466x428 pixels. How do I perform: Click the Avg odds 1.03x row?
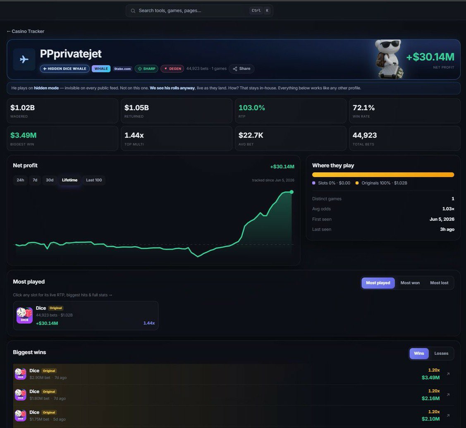tap(383, 209)
